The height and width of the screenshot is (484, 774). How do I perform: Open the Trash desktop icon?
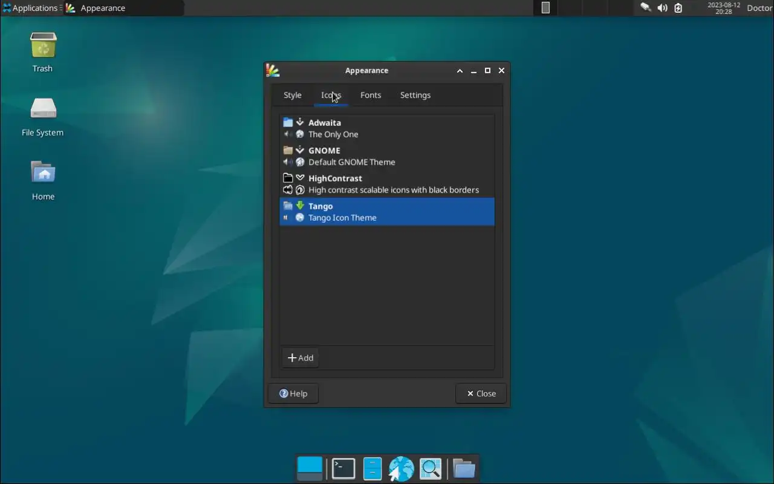pos(43,46)
